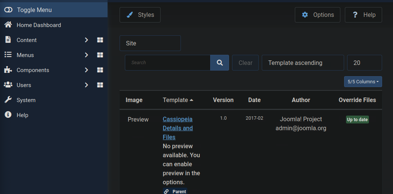The height and width of the screenshot is (194, 393).
Task: Expand the Menus submenu arrow
Action: 86,55
